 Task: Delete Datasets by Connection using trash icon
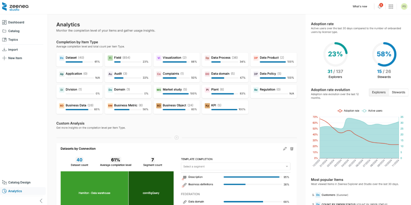[x=292, y=149]
